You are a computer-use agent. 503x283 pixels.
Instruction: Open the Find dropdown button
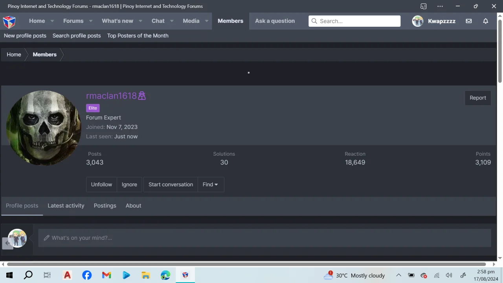coord(210,184)
